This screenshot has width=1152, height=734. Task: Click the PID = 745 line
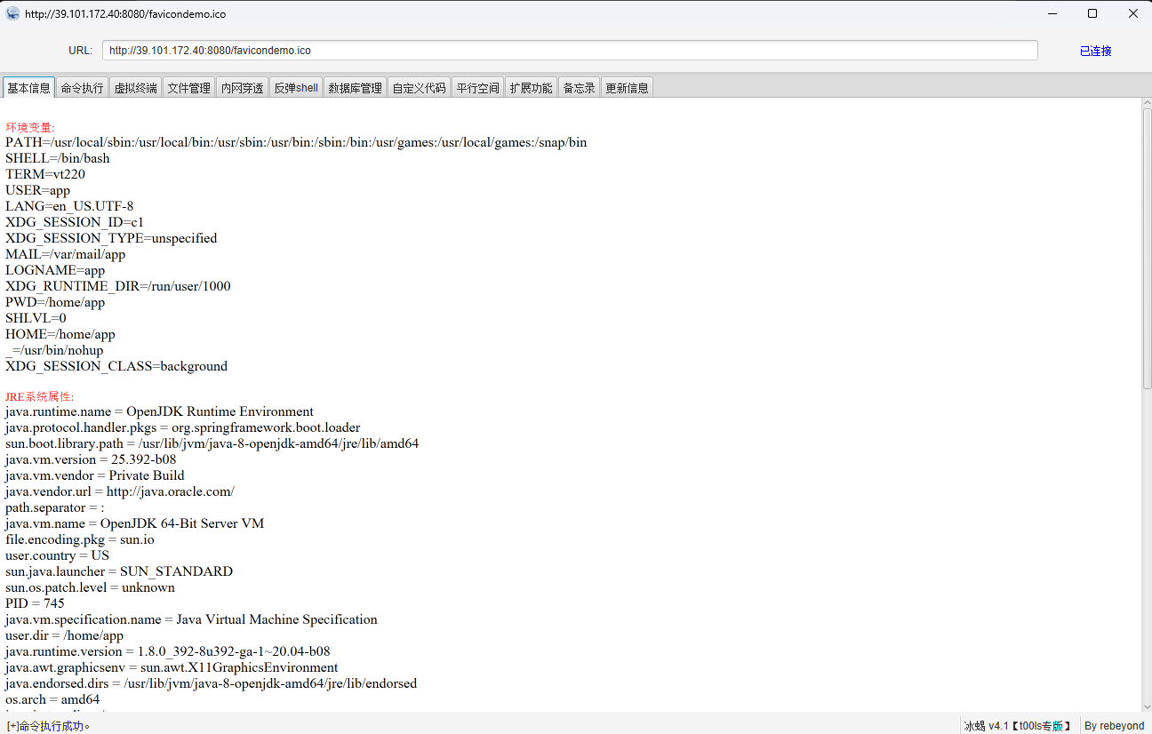pyautogui.click(x=35, y=603)
